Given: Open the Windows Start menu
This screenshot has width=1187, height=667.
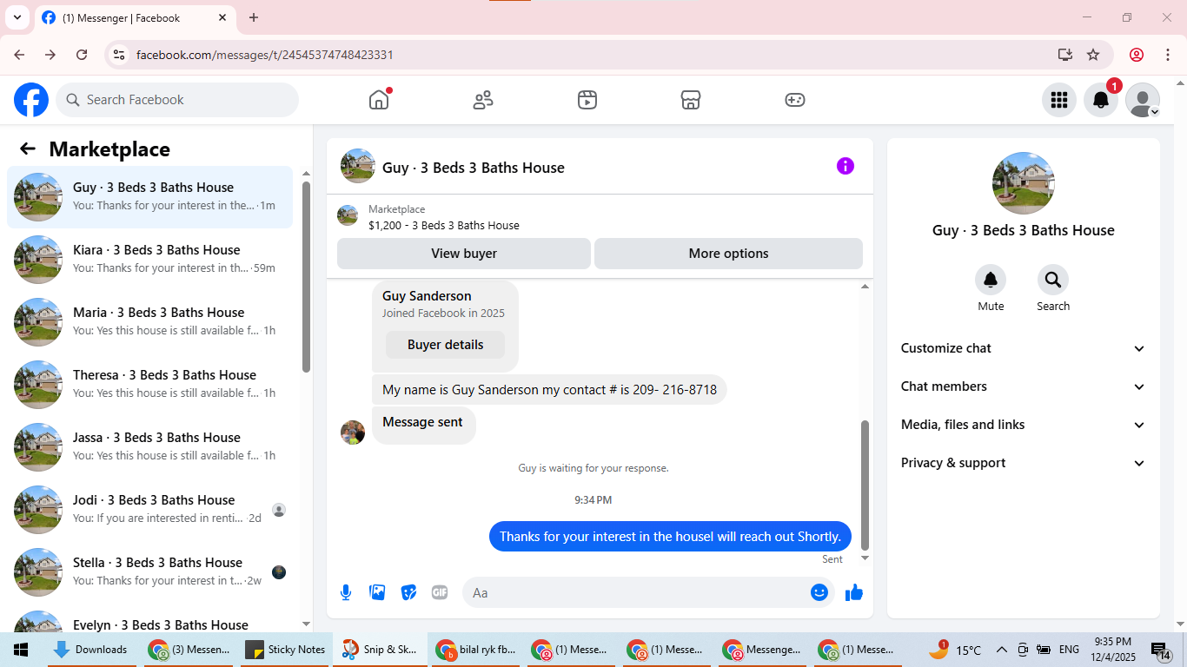Looking at the screenshot, I should (21, 650).
